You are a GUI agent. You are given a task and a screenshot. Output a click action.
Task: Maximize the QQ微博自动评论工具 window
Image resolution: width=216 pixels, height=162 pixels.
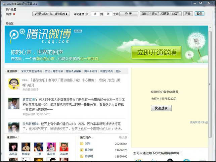point(201,3)
